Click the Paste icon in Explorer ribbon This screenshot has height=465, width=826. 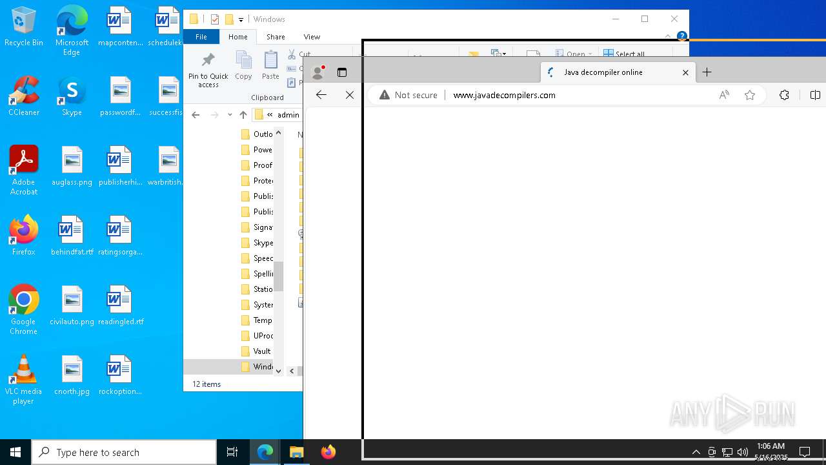270,66
